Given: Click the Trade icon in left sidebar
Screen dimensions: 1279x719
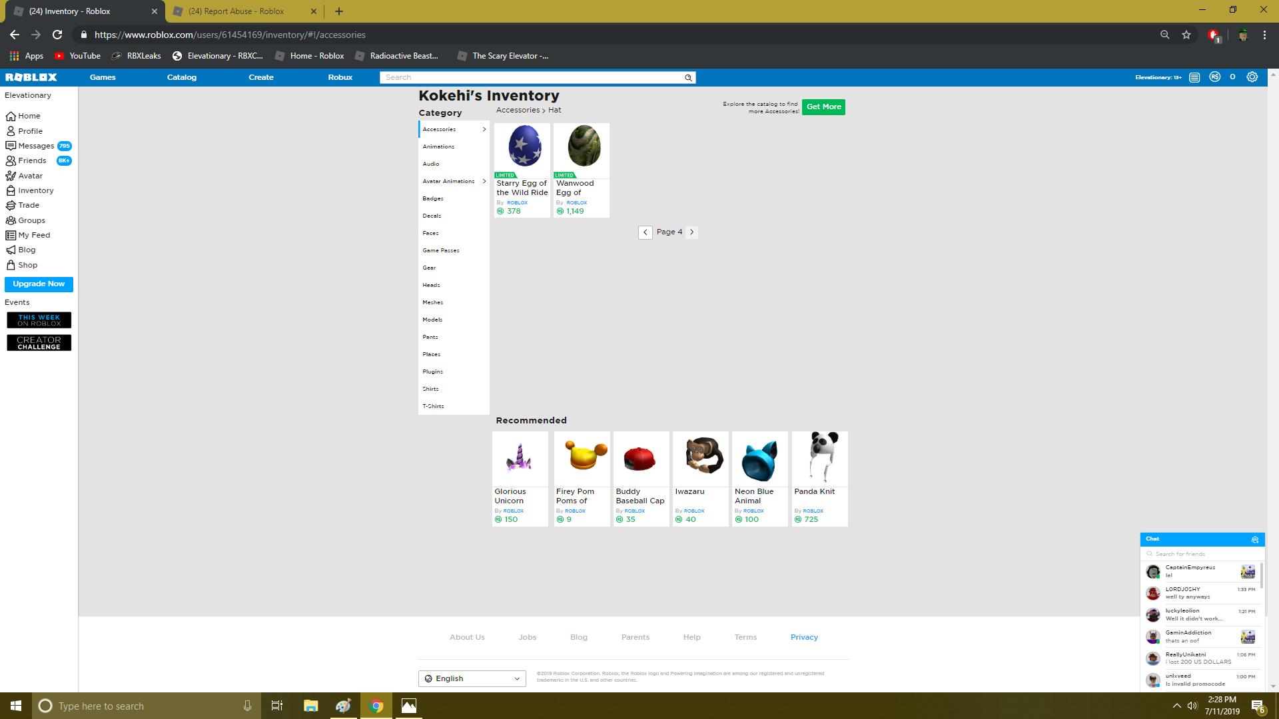Looking at the screenshot, I should coord(11,205).
